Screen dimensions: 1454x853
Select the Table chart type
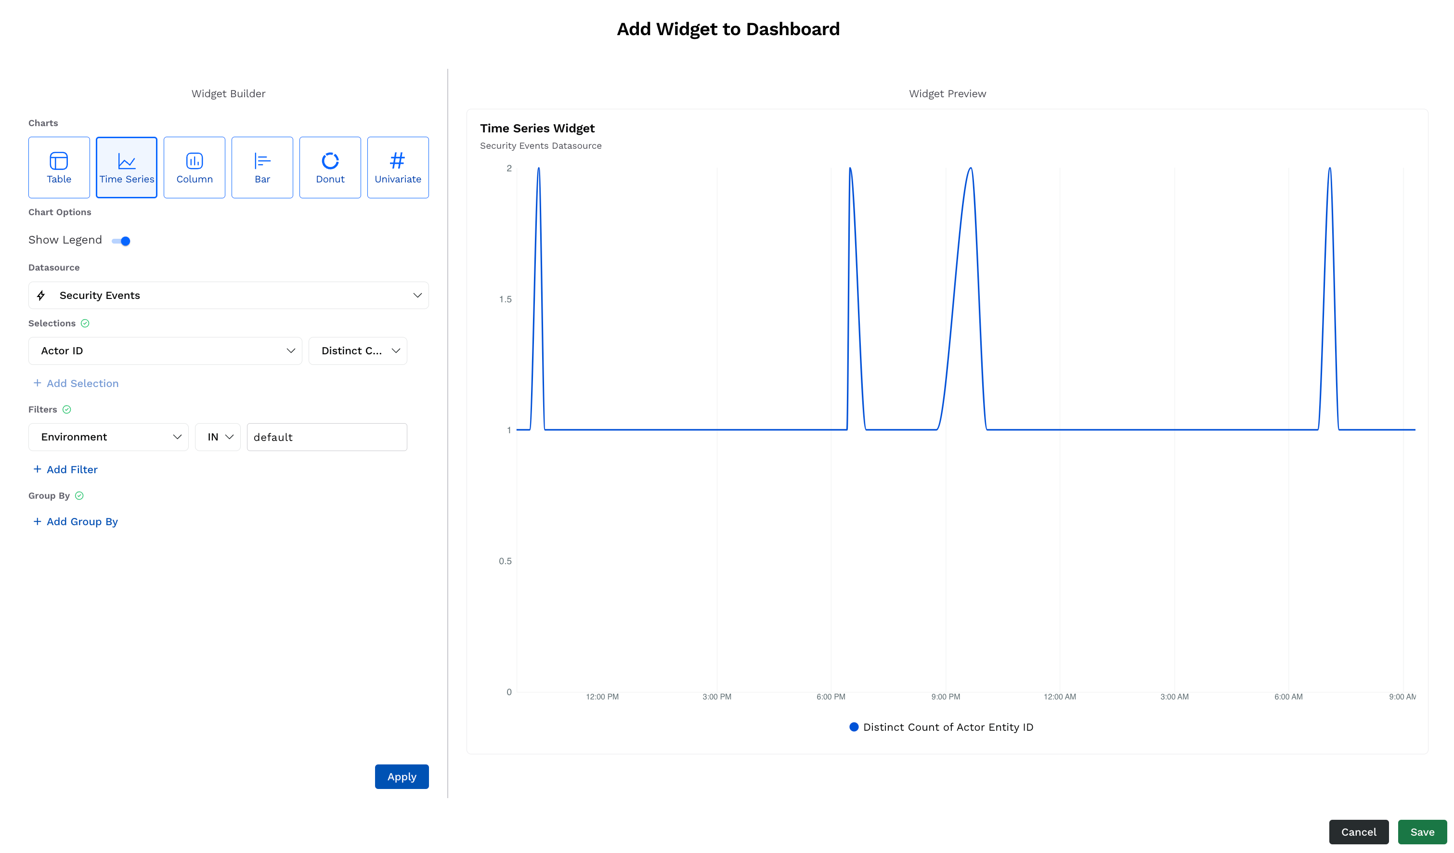(59, 167)
